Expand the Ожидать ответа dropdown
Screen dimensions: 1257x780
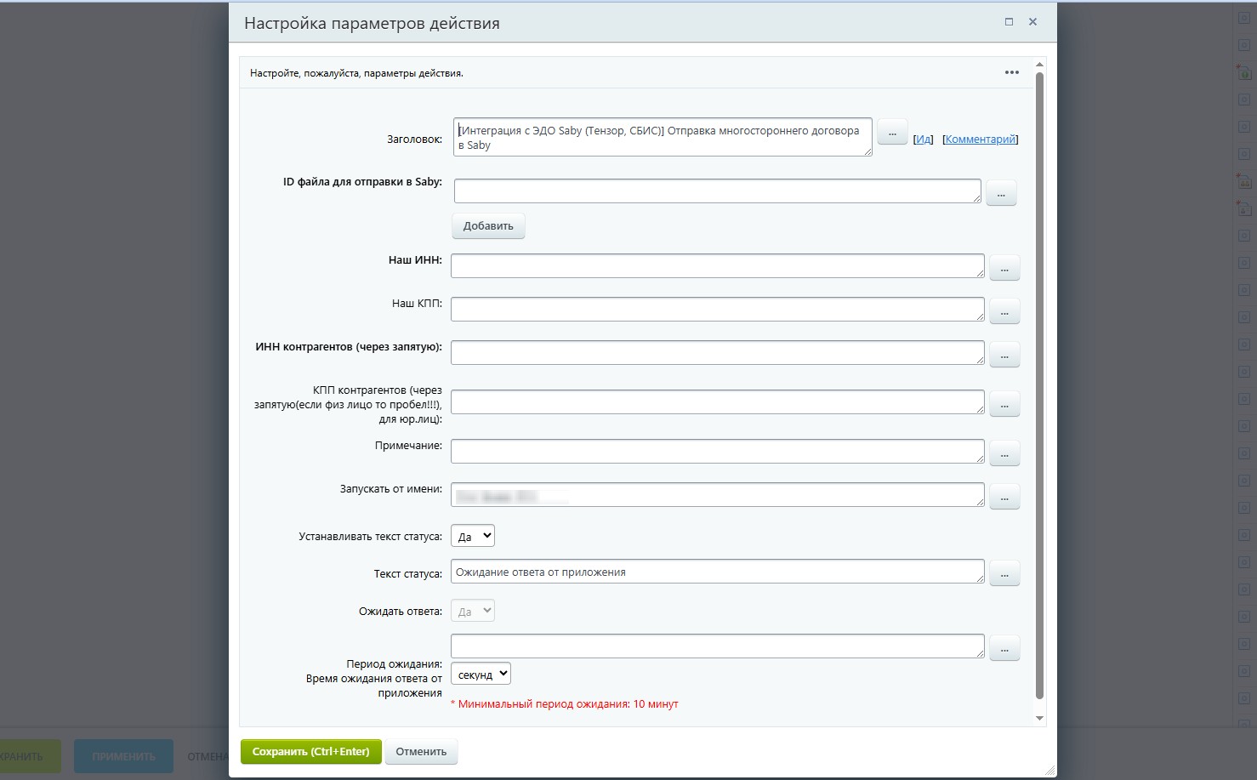coord(473,611)
